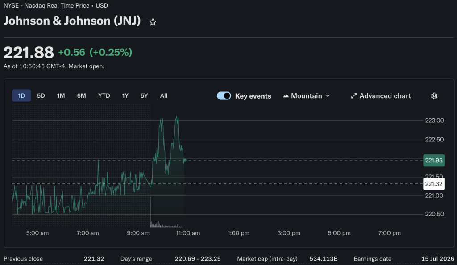Switch to the 1M range tab

pyautogui.click(x=61, y=95)
